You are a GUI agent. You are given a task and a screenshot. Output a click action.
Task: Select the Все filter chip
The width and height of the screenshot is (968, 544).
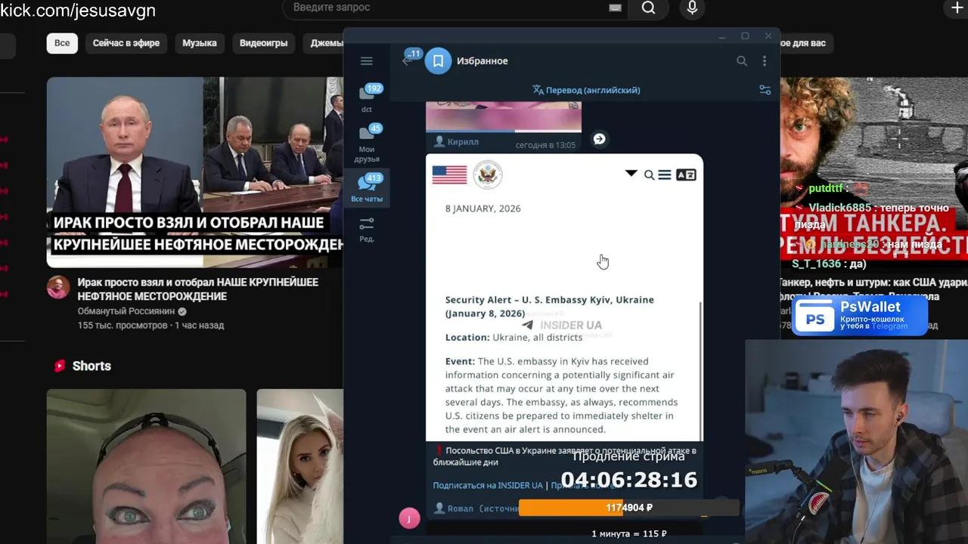pos(62,43)
